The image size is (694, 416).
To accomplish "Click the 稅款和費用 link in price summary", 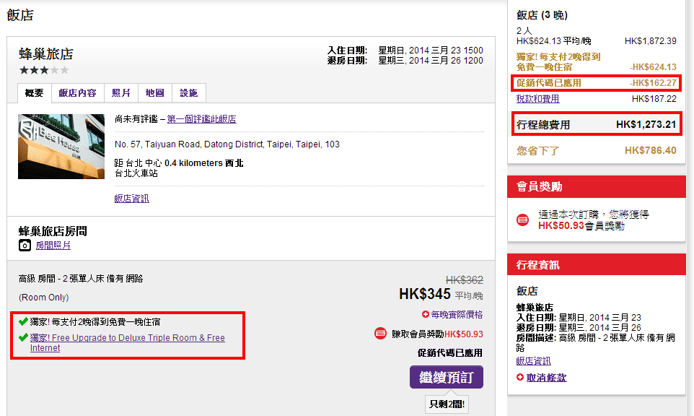I will click(537, 99).
